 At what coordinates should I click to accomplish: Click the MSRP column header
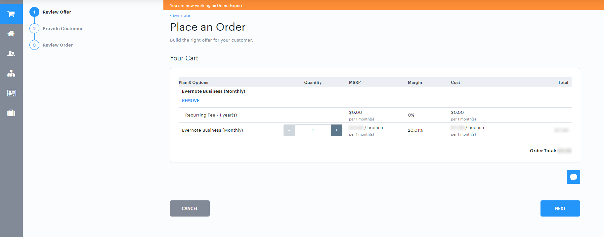[355, 83]
